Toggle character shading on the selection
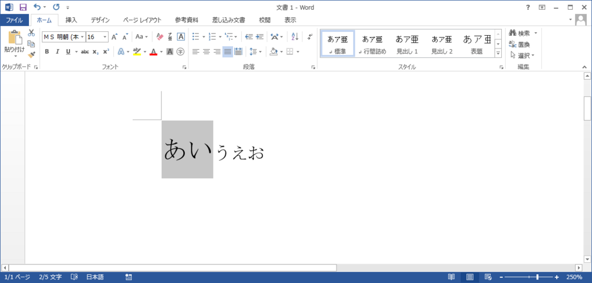Image resolution: width=592 pixels, height=283 pixels. coord(170,52)
